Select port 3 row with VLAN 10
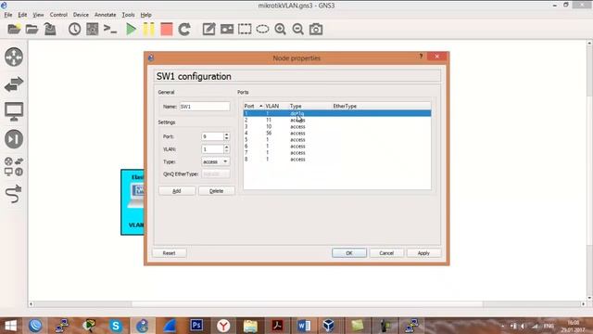 [x=337, y=126]
